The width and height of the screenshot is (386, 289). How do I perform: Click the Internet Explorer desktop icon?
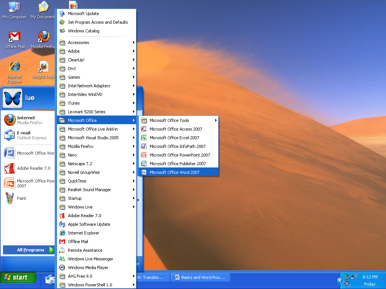(x=15, y=67)
